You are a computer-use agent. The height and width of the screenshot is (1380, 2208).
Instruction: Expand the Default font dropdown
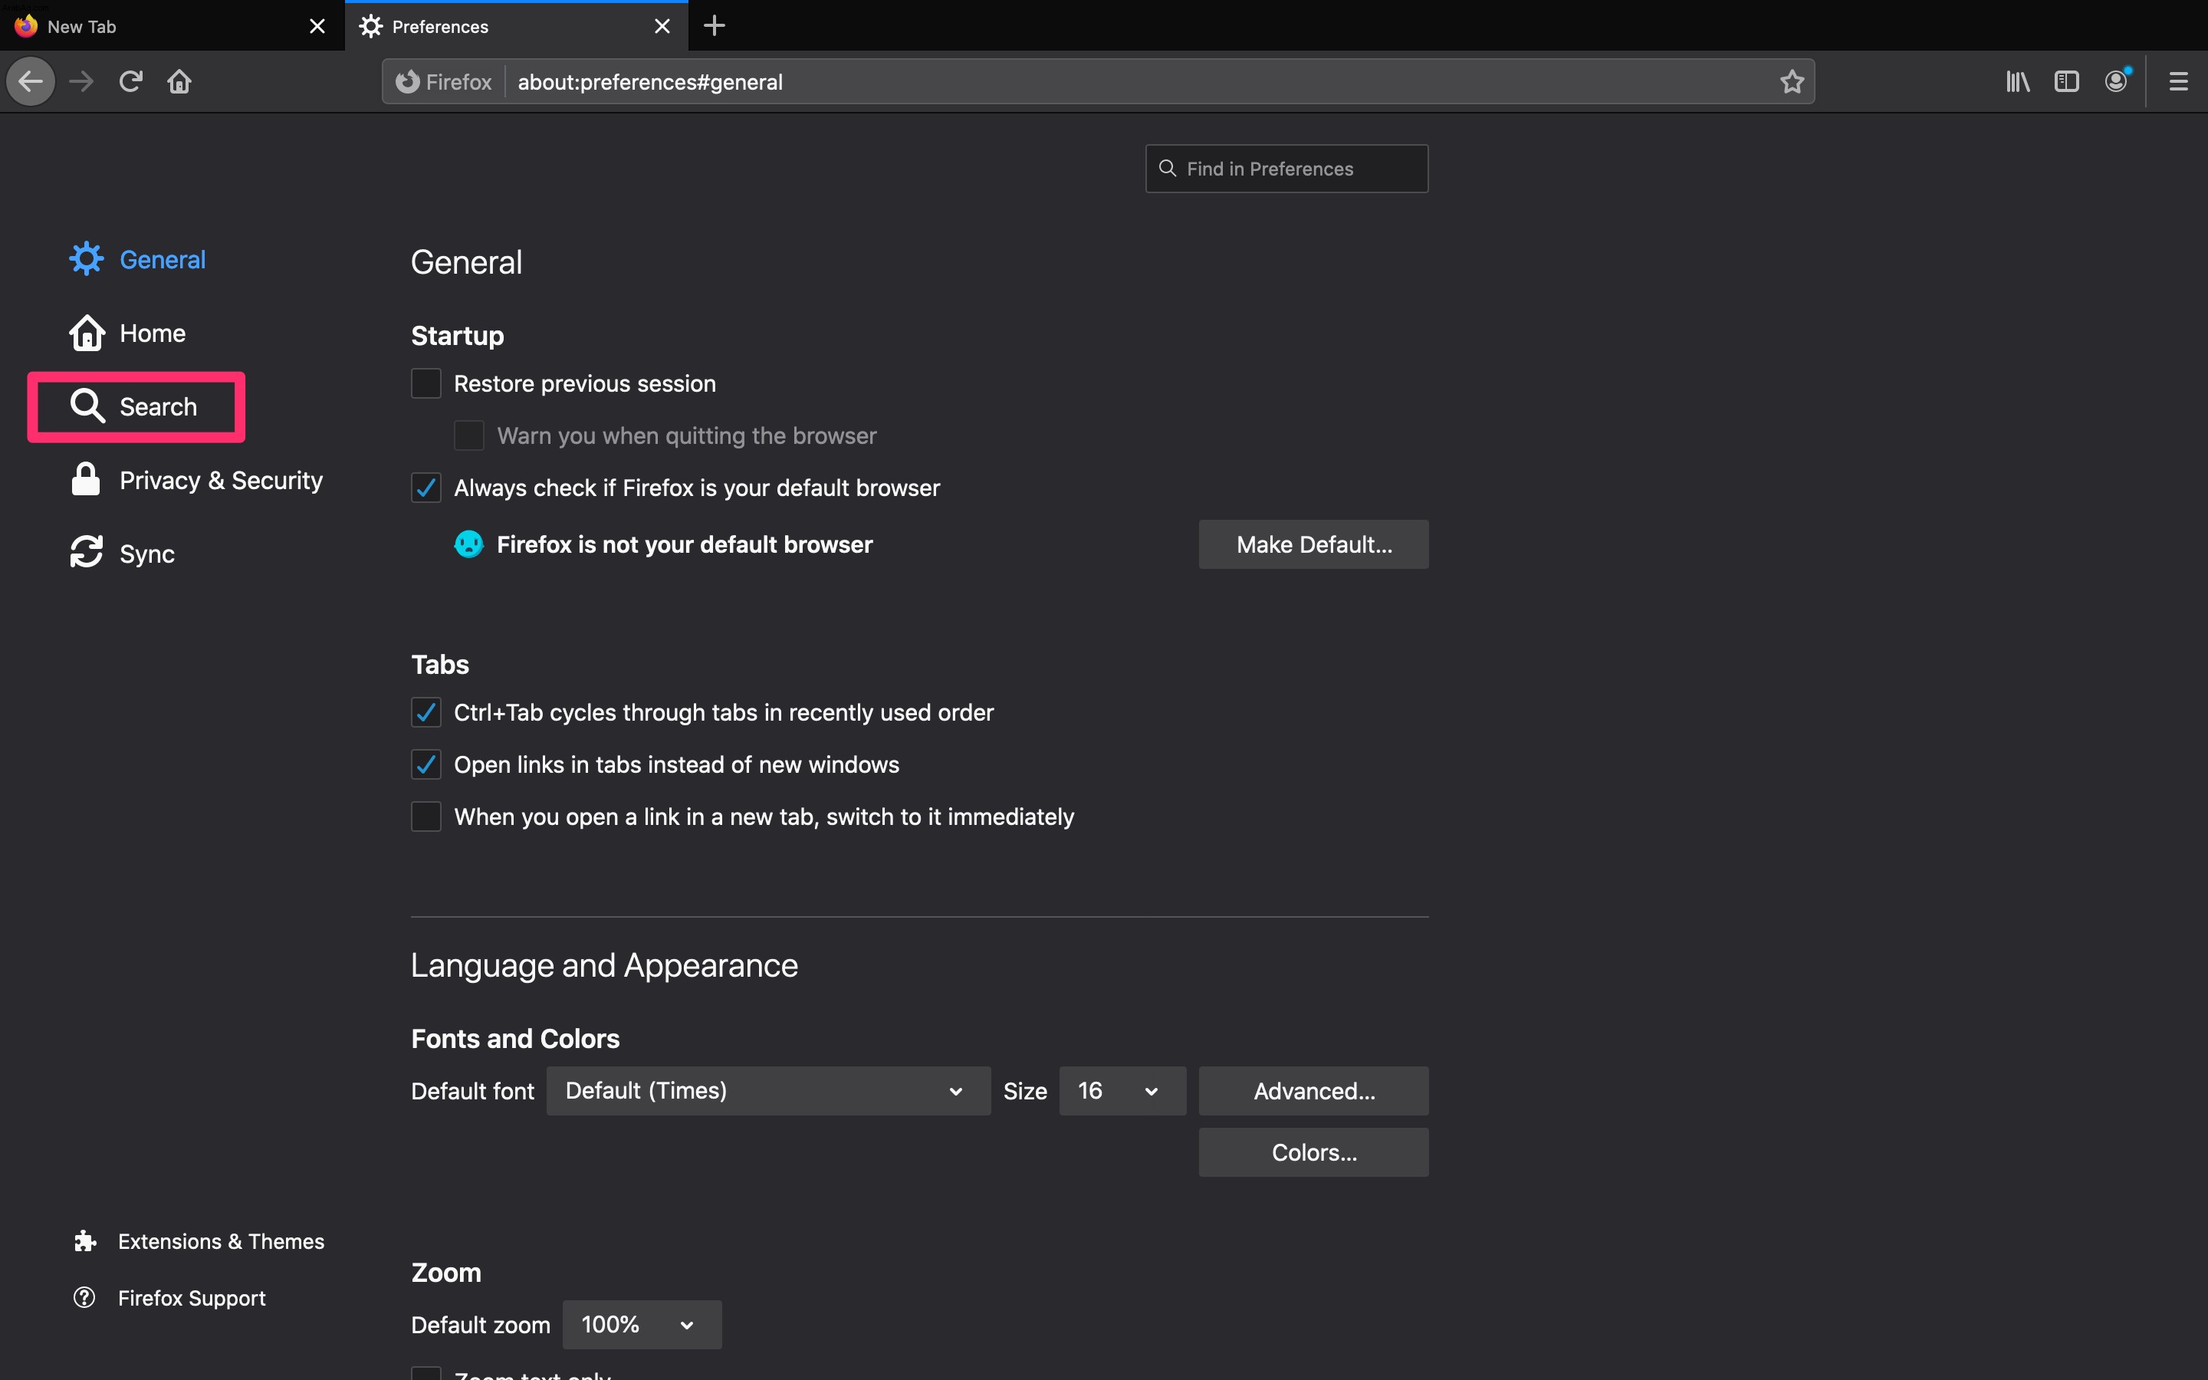pyautogui.click(x=768, y=1091)
